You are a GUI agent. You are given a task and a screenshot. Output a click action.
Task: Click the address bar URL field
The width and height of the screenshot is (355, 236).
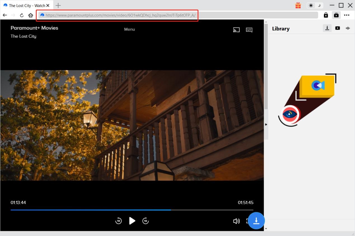click(117, 15)
